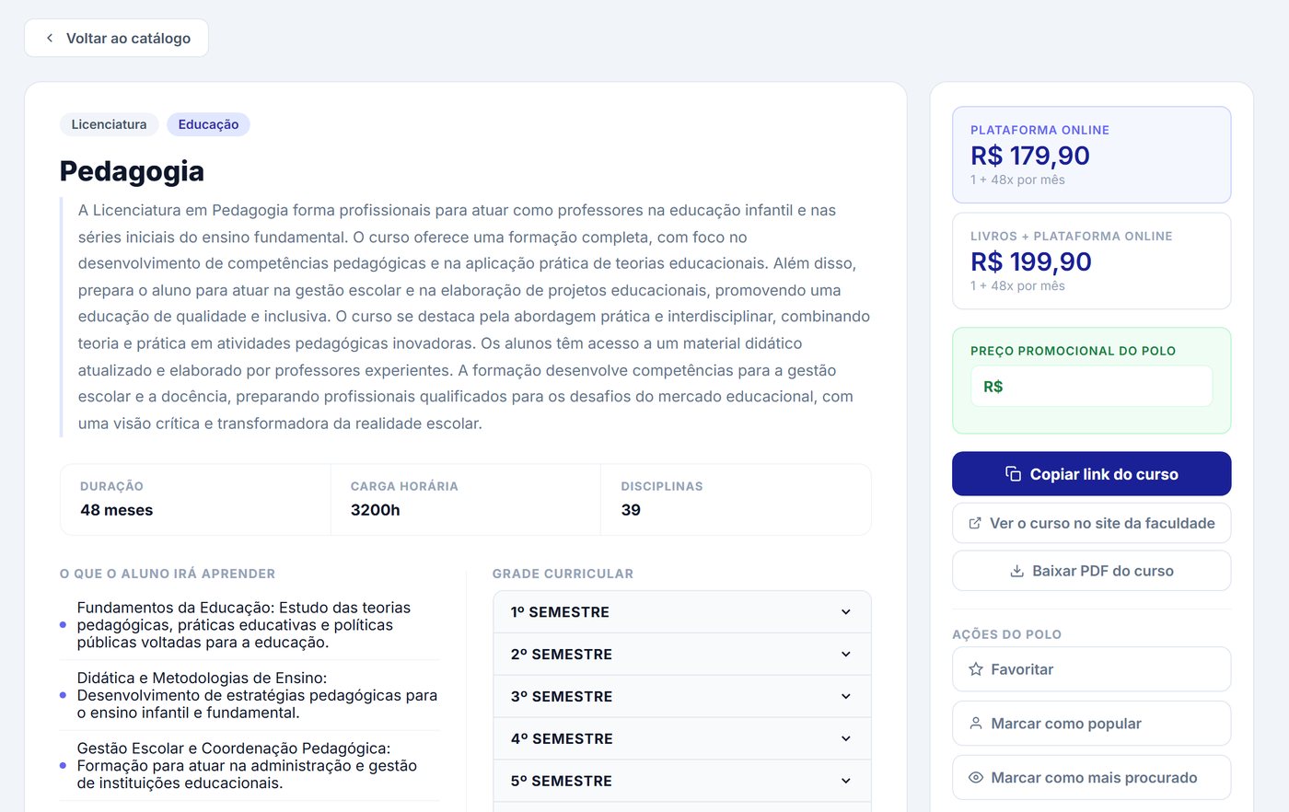
Task: Click the 5º SEMESTRE row label
Action: [562, 781]
